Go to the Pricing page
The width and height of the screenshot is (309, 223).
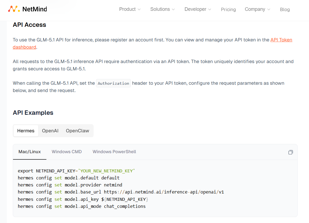(x=228, y=9)
